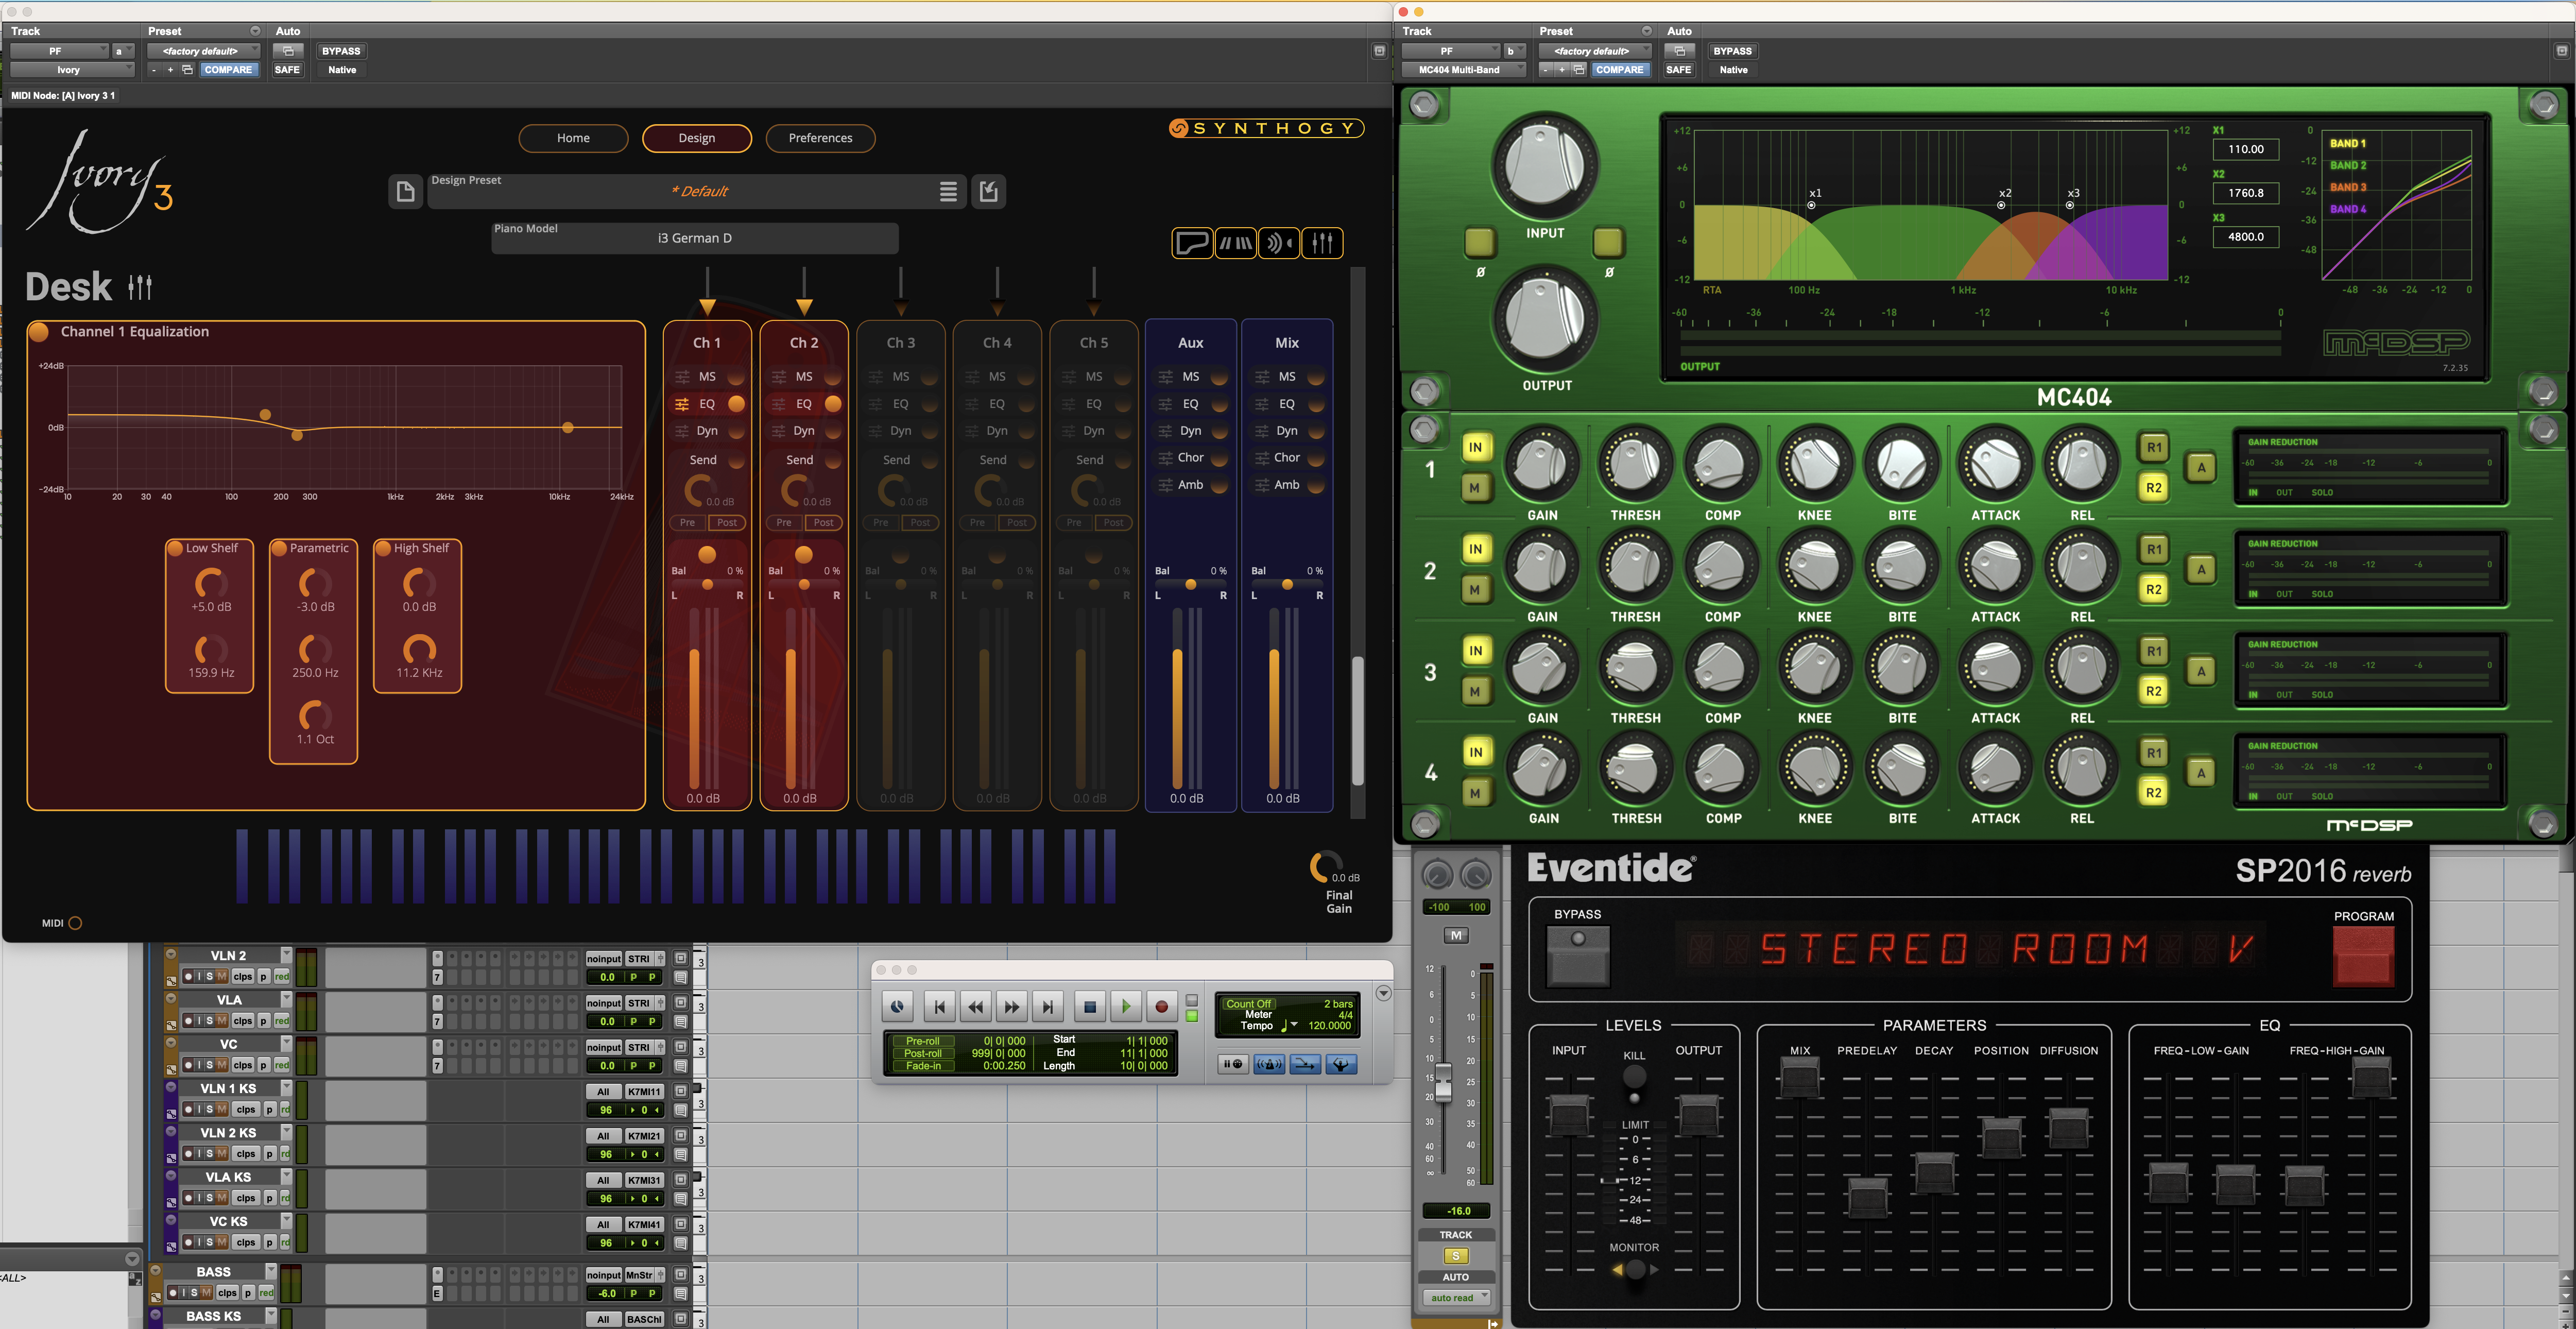The width and height of the screenshot is (2576, 1329).
Task: Click the left phase invert button on MC404
Action: pos(1480,242)
